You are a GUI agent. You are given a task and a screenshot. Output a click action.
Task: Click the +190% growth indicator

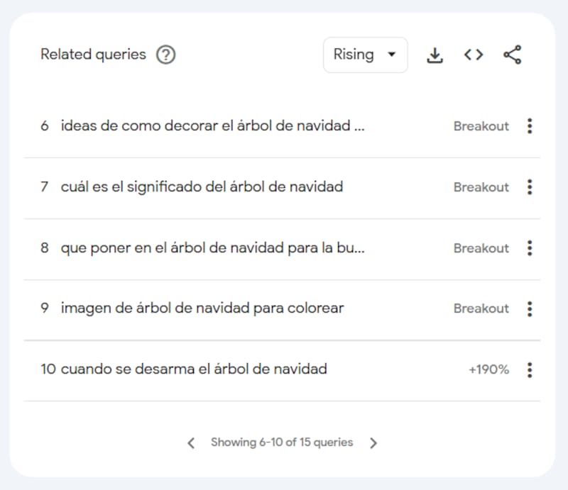pyautogui.click(x=488, y=369)
